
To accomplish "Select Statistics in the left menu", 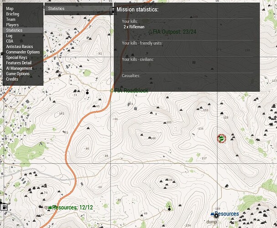I will pos(23,30).
